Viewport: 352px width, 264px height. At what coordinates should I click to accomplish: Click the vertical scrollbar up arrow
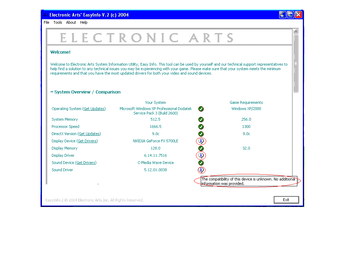coord(296,31)
